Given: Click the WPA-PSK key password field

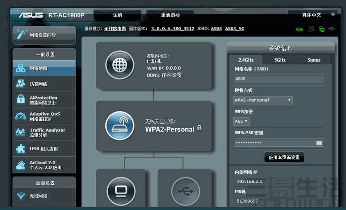Looking at the screenshot, I should pos(279,143).
